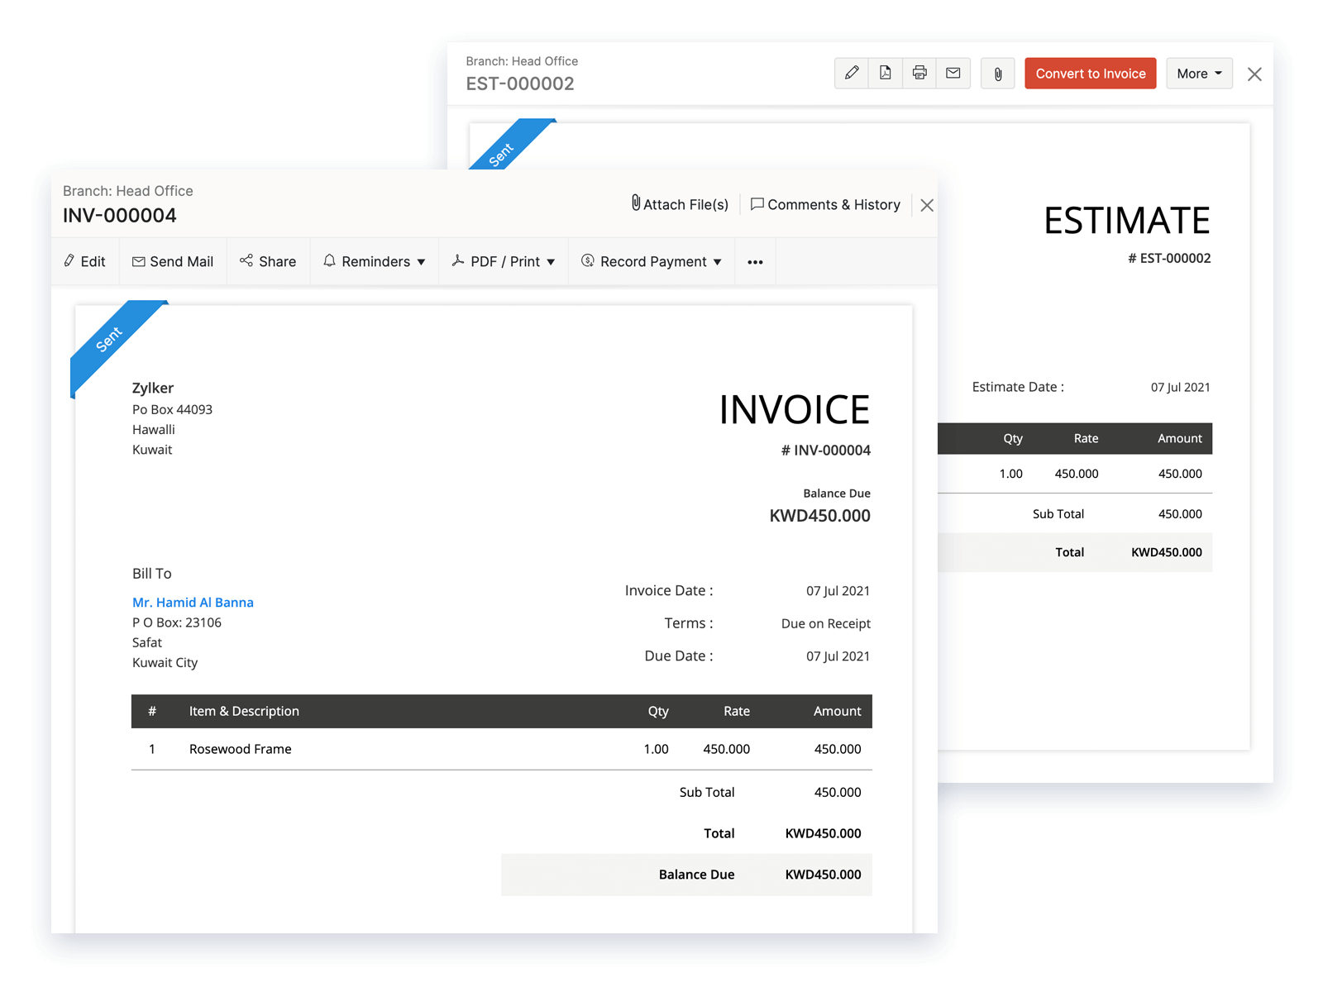Open Comments & History for the invoice
This screenshot has width=1323, height=992.
tap(825, 204)
